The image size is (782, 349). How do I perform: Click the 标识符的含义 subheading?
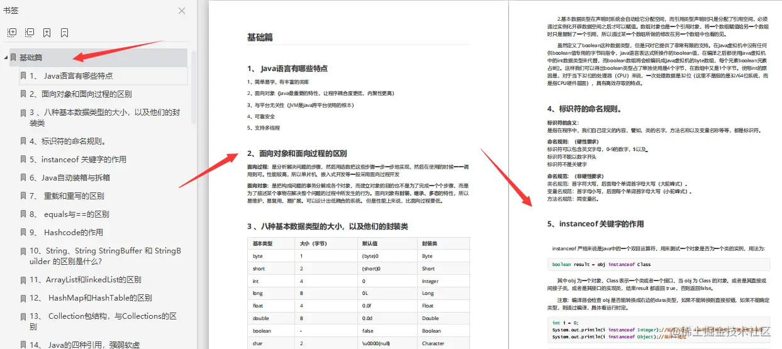562,123
